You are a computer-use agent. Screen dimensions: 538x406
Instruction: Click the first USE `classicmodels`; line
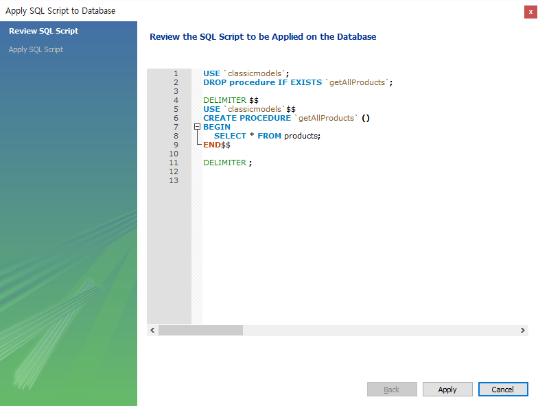tap(246, 73)
